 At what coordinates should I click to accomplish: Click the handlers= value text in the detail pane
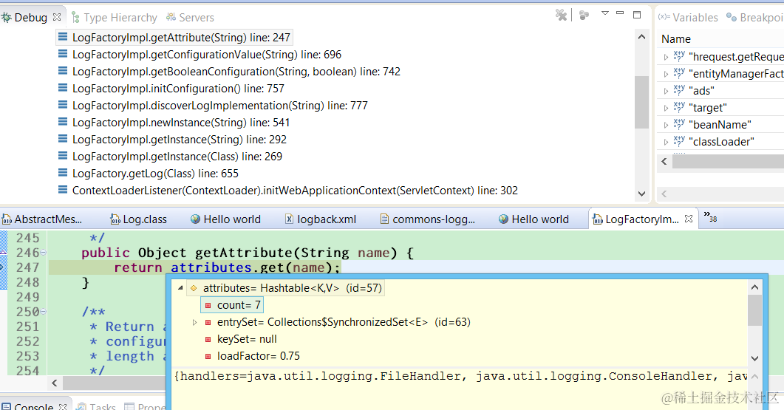coord(460,376)
